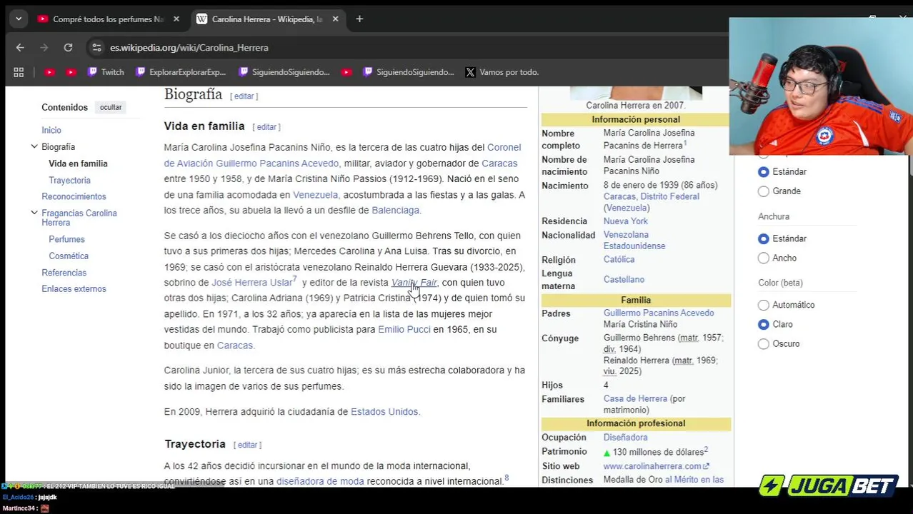Go to Biografía in contents
This screenshot has width=913, height=514.
point(58,147)
